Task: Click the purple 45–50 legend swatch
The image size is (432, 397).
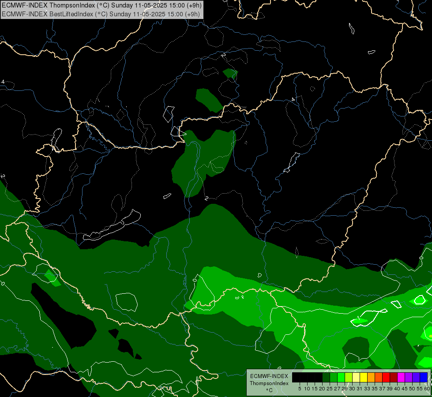Action: click(409, 377)
